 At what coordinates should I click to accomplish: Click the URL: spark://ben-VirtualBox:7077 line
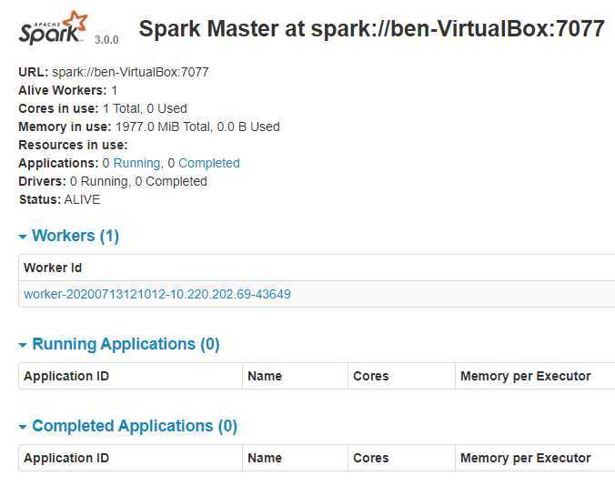coord(114,72)
